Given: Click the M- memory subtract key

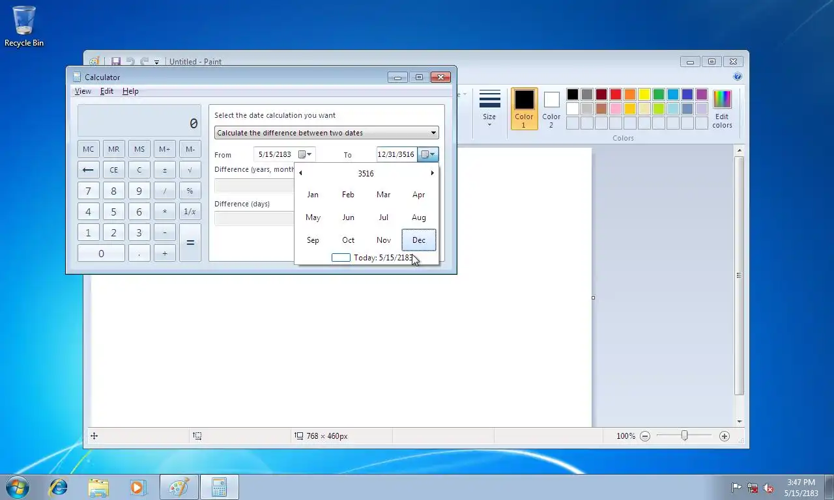Looking at the screenshot, I should pyautogui.click(x=190, y=149).
